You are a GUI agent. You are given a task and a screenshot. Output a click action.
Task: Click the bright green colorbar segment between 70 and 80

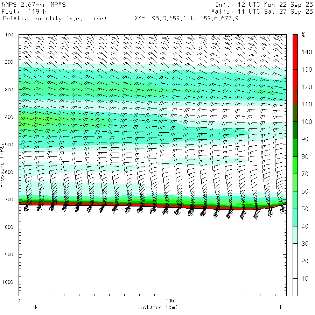tap(295, 165)
